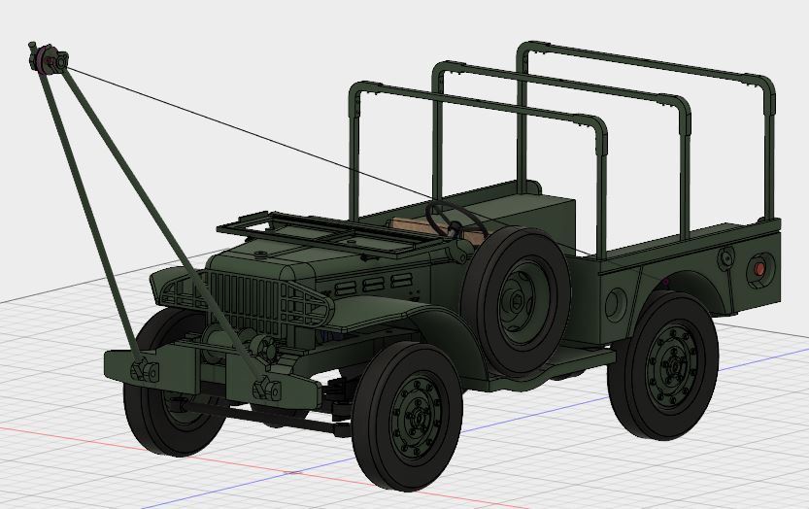This screenshot has width=809, height=509.
Task: Click the front right wheel hub
Action: (x=418, y=417)
